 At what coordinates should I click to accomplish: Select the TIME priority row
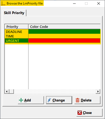tap(53, 36)
